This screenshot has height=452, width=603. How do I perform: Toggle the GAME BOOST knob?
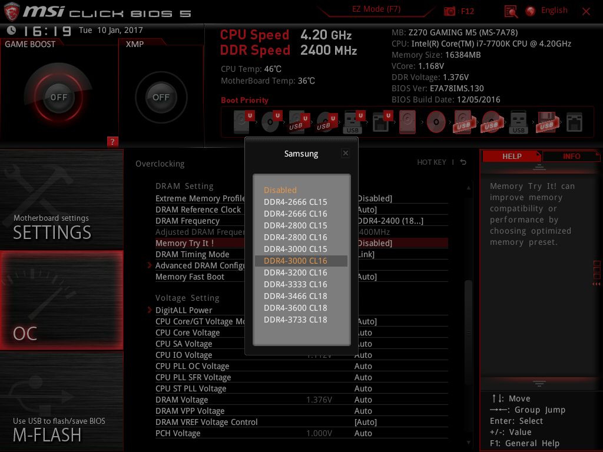point(58,97)
